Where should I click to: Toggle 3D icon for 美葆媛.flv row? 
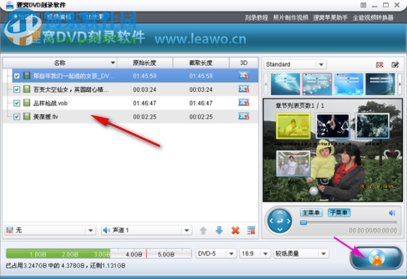pos(244,116)
